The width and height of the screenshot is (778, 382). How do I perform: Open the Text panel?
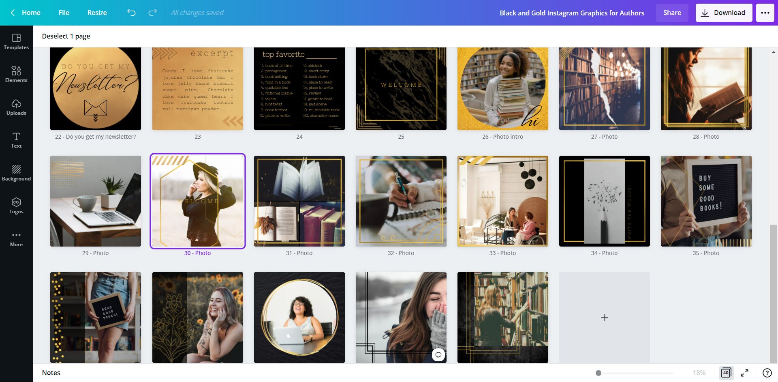(16, 140)
